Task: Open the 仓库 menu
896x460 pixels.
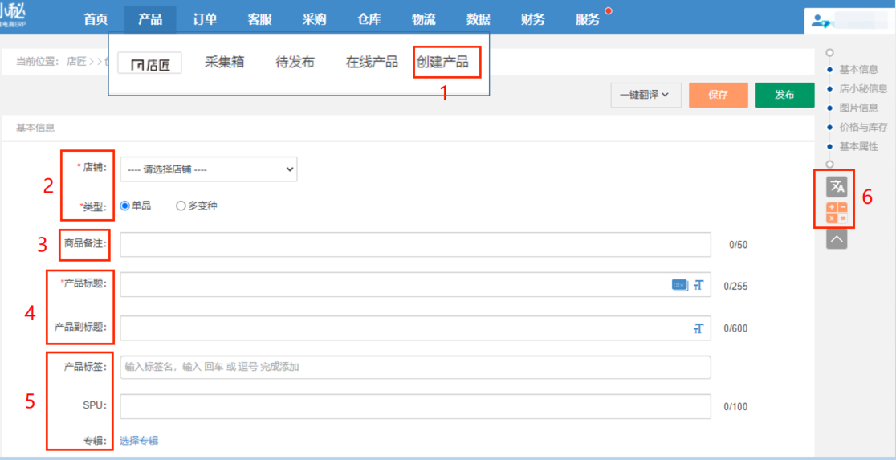Action: pyautogui.click(x=369, y=19)
